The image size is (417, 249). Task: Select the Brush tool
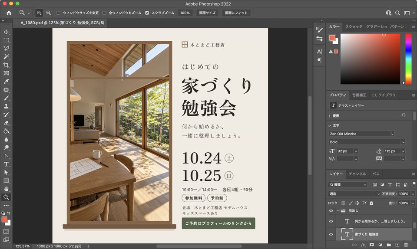6,98
